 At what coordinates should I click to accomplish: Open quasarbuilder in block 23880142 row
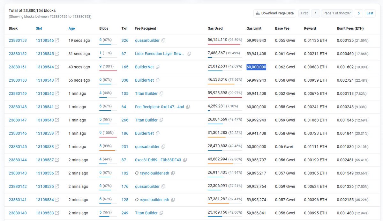coord(147,187)
